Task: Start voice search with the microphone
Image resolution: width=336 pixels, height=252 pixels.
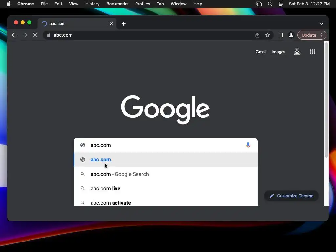Action: 248,145
